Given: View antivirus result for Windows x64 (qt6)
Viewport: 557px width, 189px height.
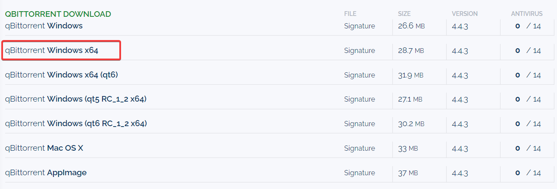Looking at the screenshot, I should 528,75.
